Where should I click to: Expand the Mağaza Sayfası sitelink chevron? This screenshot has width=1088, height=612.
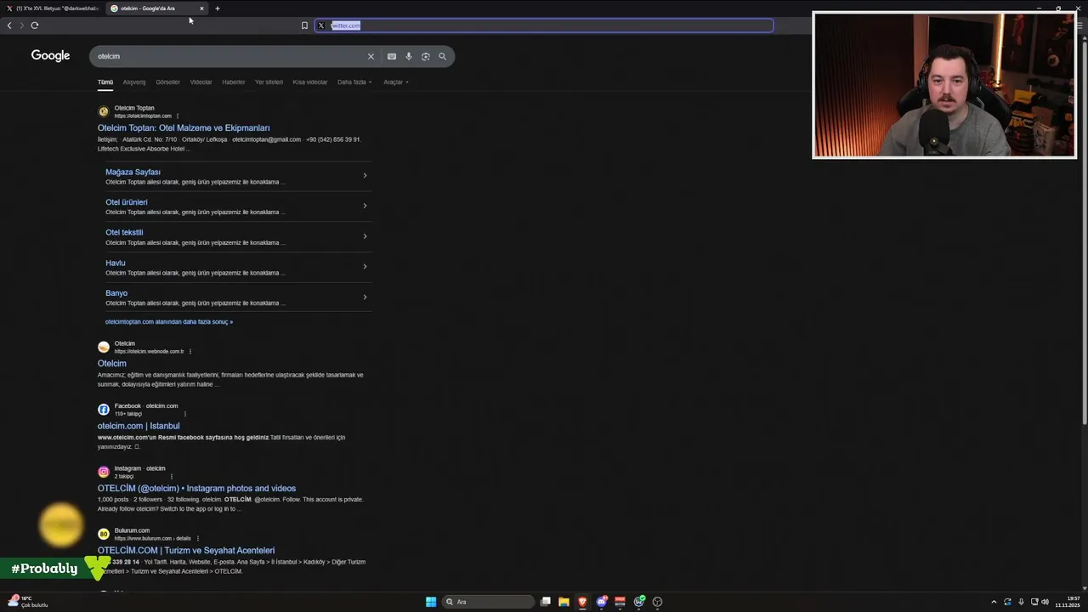click(365, 175)
